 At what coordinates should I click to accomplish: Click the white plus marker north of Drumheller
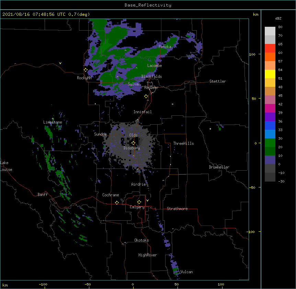(x=210, y=129)
